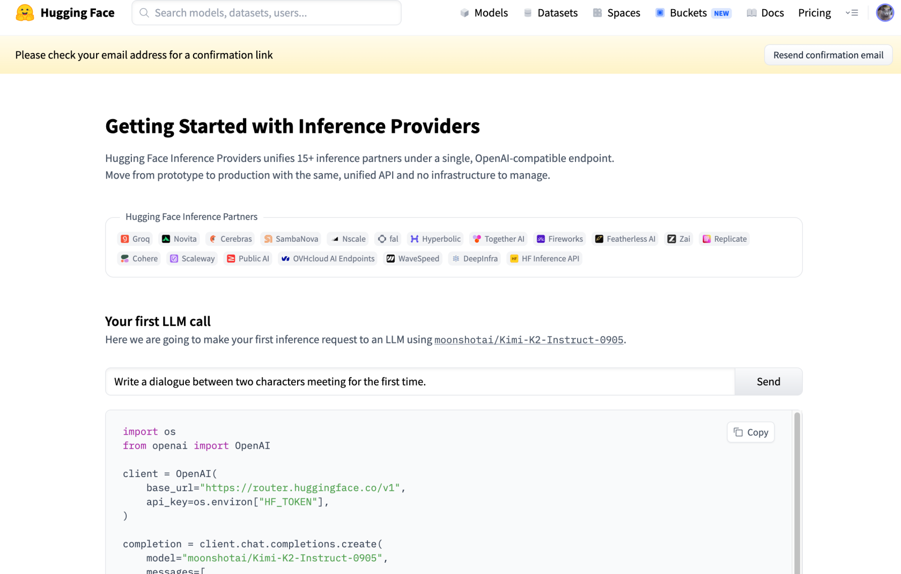Viewport: 901px width, 574px height.
Task: Click the Hugging Face brand name
Action: [x=77, y=13]
